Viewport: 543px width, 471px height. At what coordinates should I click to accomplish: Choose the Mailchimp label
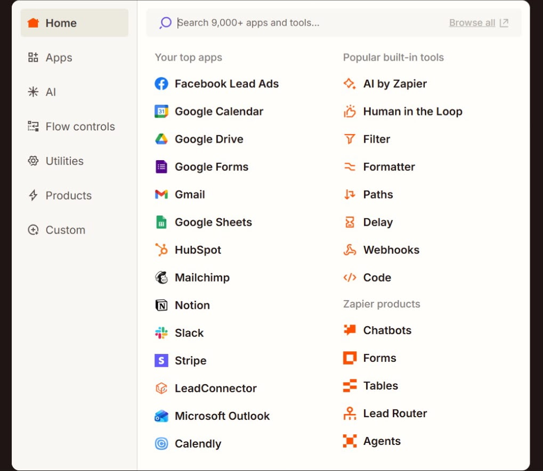pos(202,277)
